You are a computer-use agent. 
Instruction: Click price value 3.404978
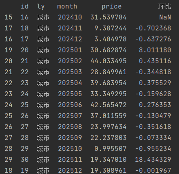[x=111, y=39]
